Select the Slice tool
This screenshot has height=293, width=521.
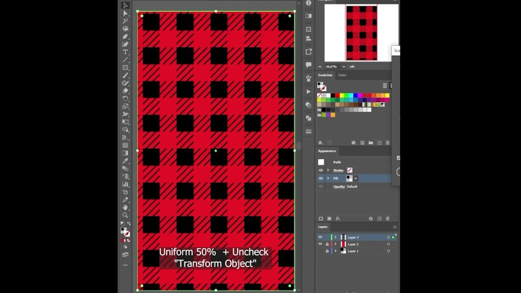tap(125, 199)
